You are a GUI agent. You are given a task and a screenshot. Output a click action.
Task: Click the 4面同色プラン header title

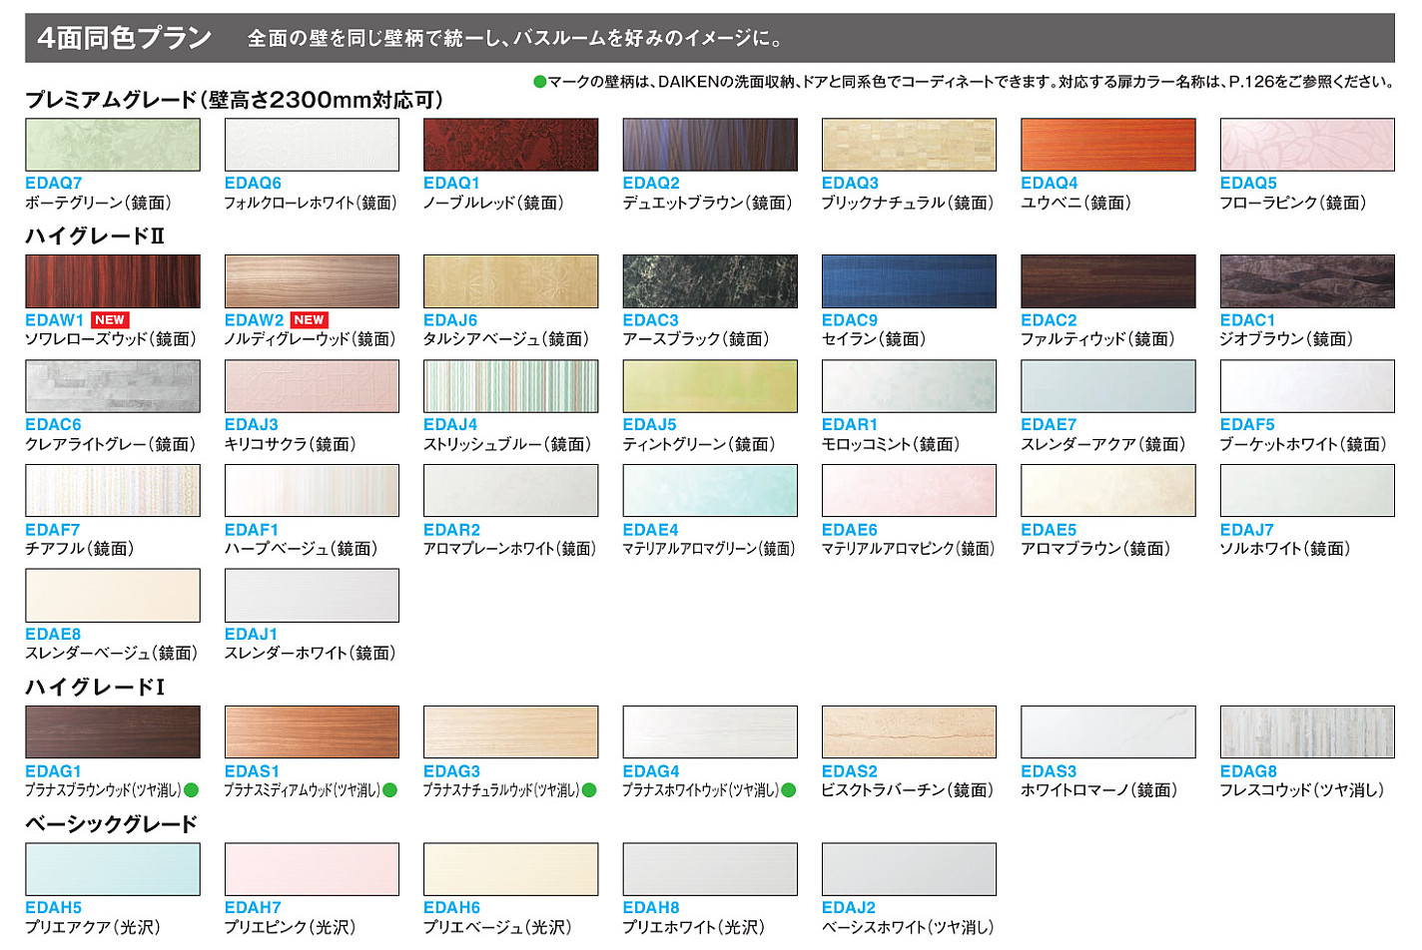pos(125,38)
